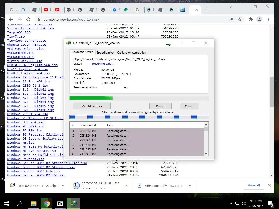Click the chromeos zip download icon
Screen dimensions: 279x209
(x=76, y=186)
